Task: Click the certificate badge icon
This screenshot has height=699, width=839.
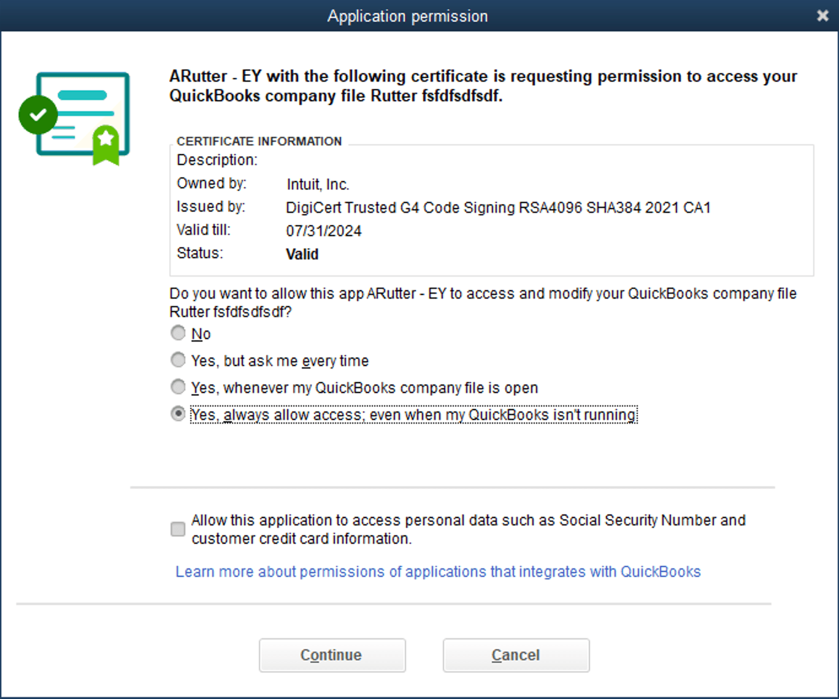Action: coord(74,118)
